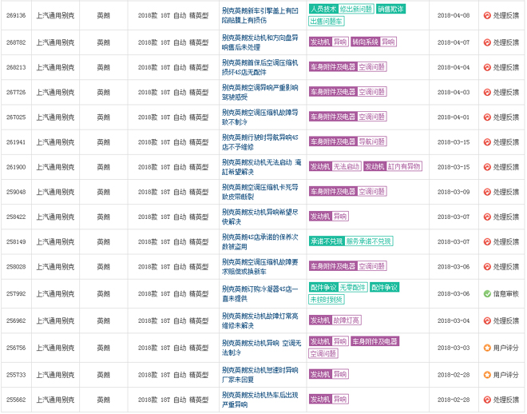Open complaint 别克英朗新车引擎盖上有凹陷贴膜上有损伤

pos(260,15)
